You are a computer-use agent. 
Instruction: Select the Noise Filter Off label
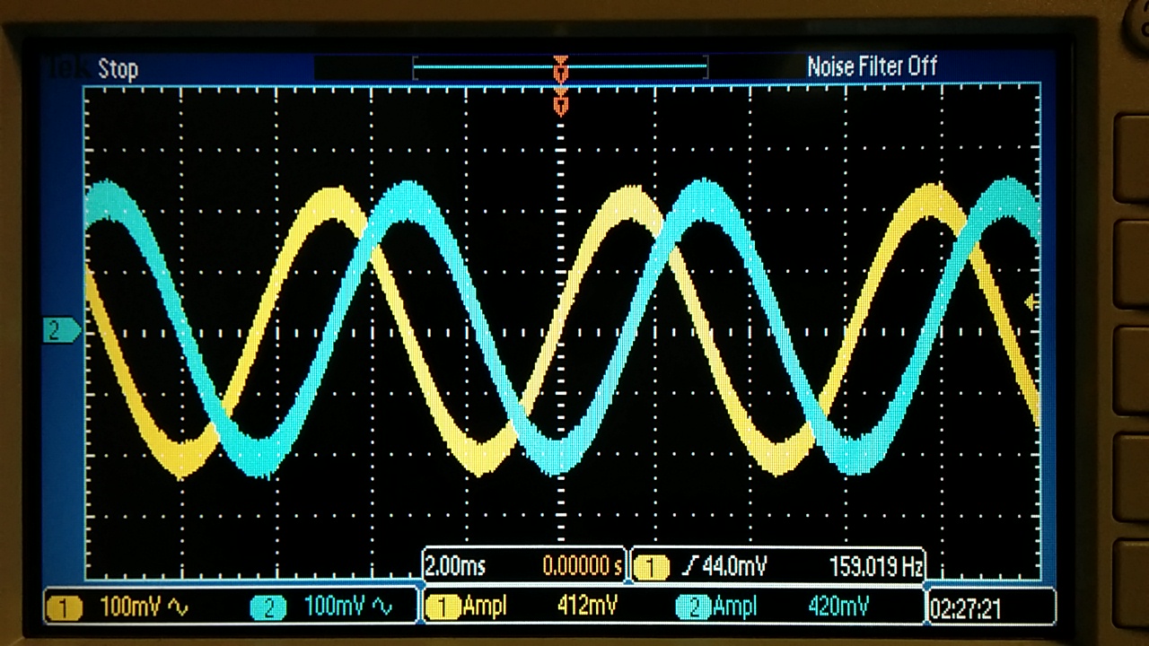coord(872,66)
